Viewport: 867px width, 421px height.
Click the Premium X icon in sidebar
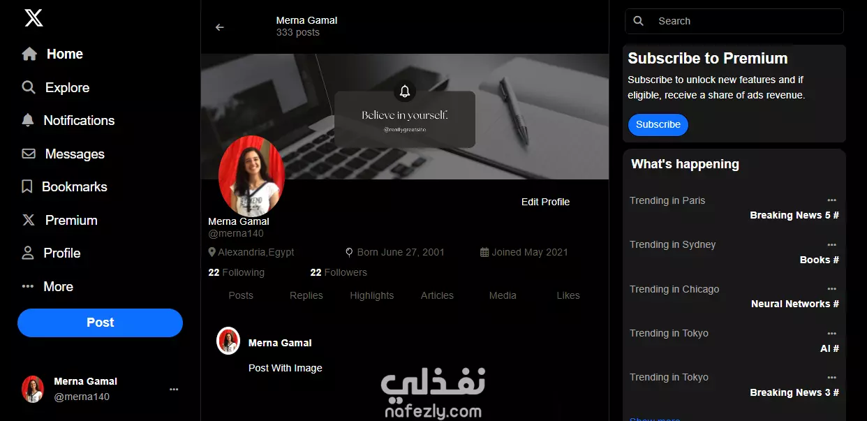coord(29,220)
